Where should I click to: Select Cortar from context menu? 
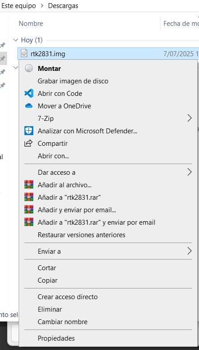pos(108,268)
